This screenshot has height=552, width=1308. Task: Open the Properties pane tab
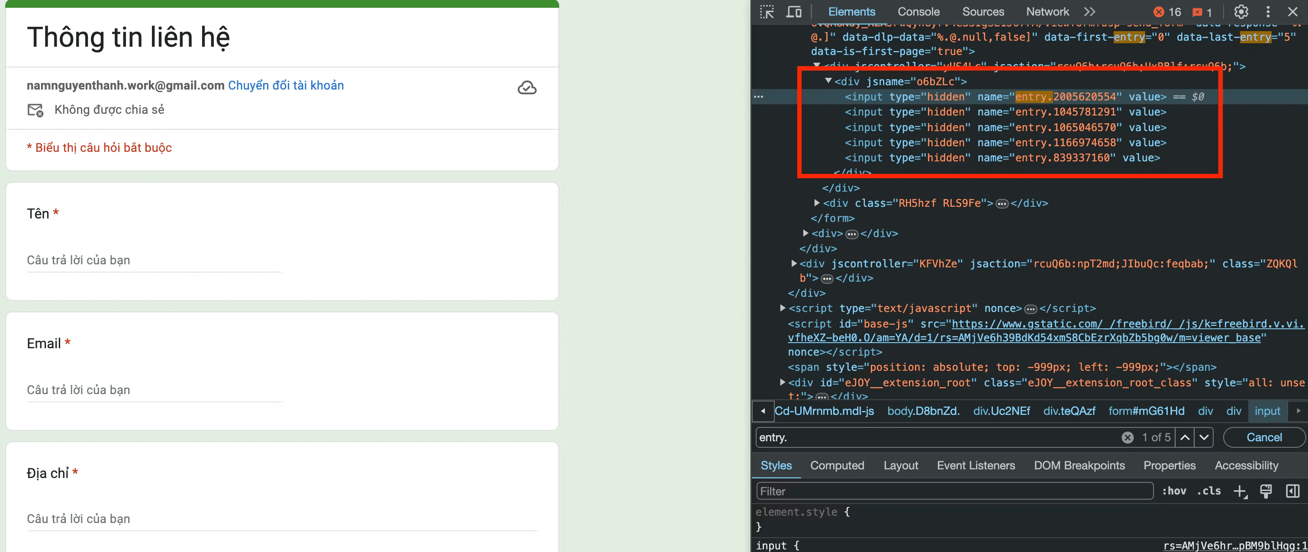1169,465
